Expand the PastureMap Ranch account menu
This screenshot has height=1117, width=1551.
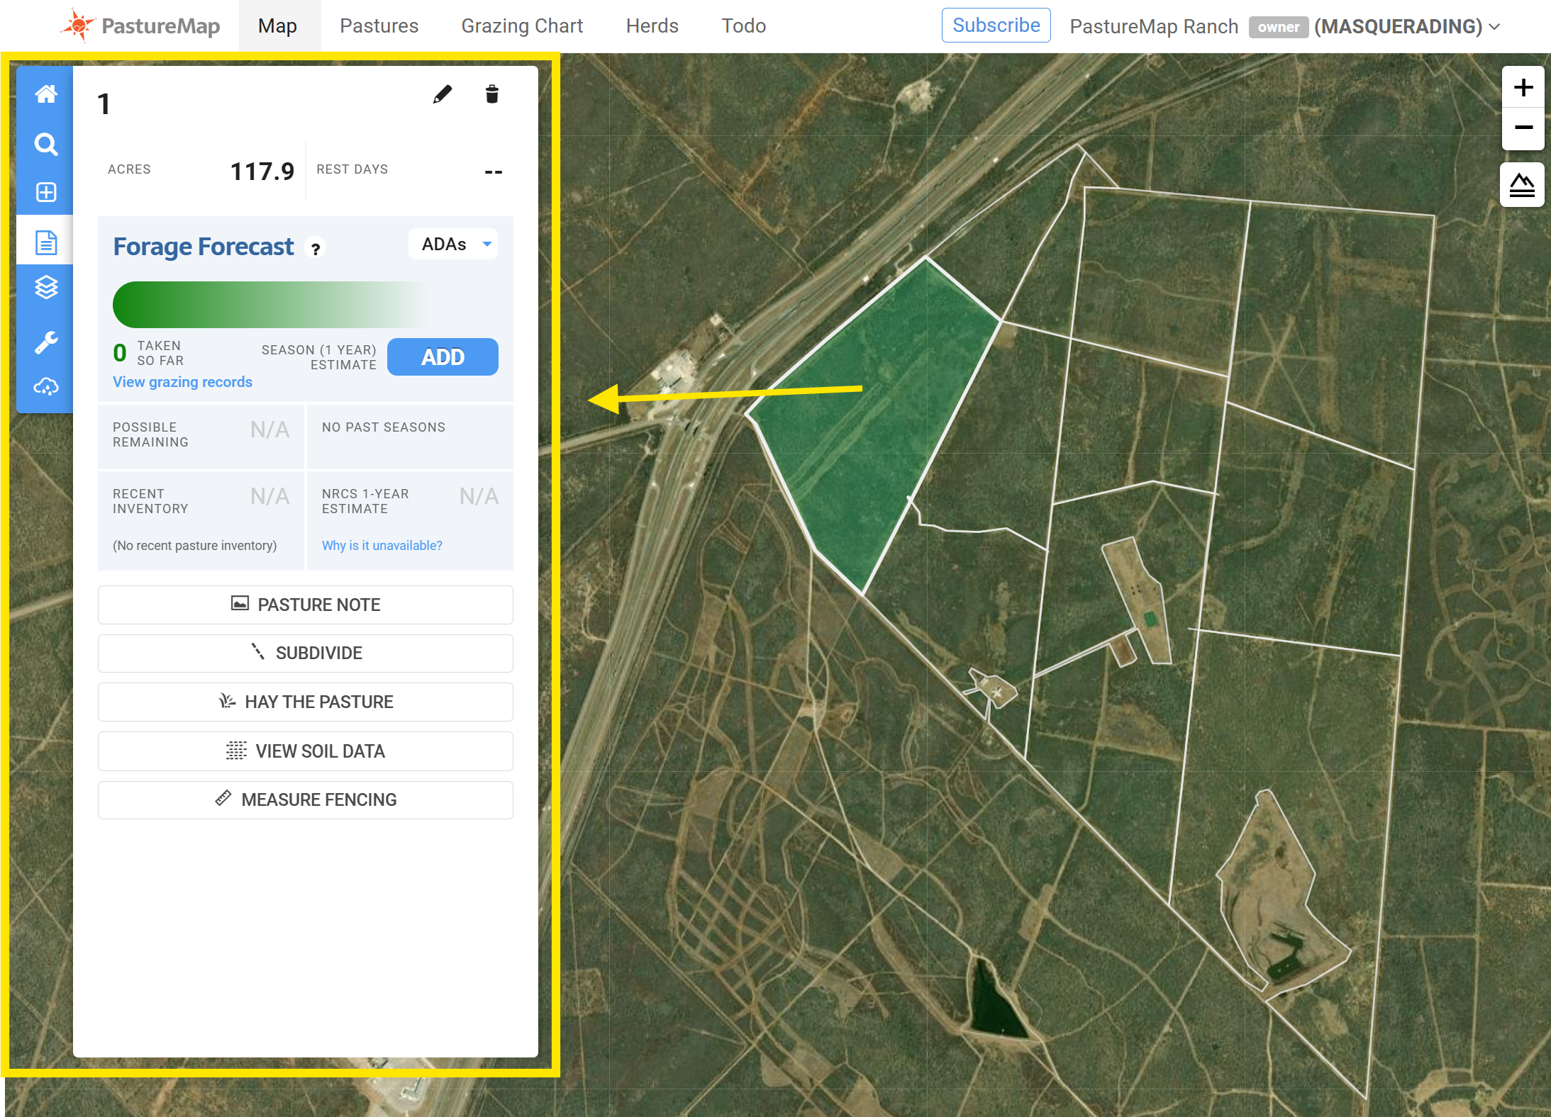pyautogui.click(x=1285, y=27)
